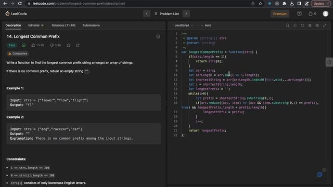Viewport: 333px width, 187px height.
Task: Go to the next problem arrow
Action: point(186,14)
